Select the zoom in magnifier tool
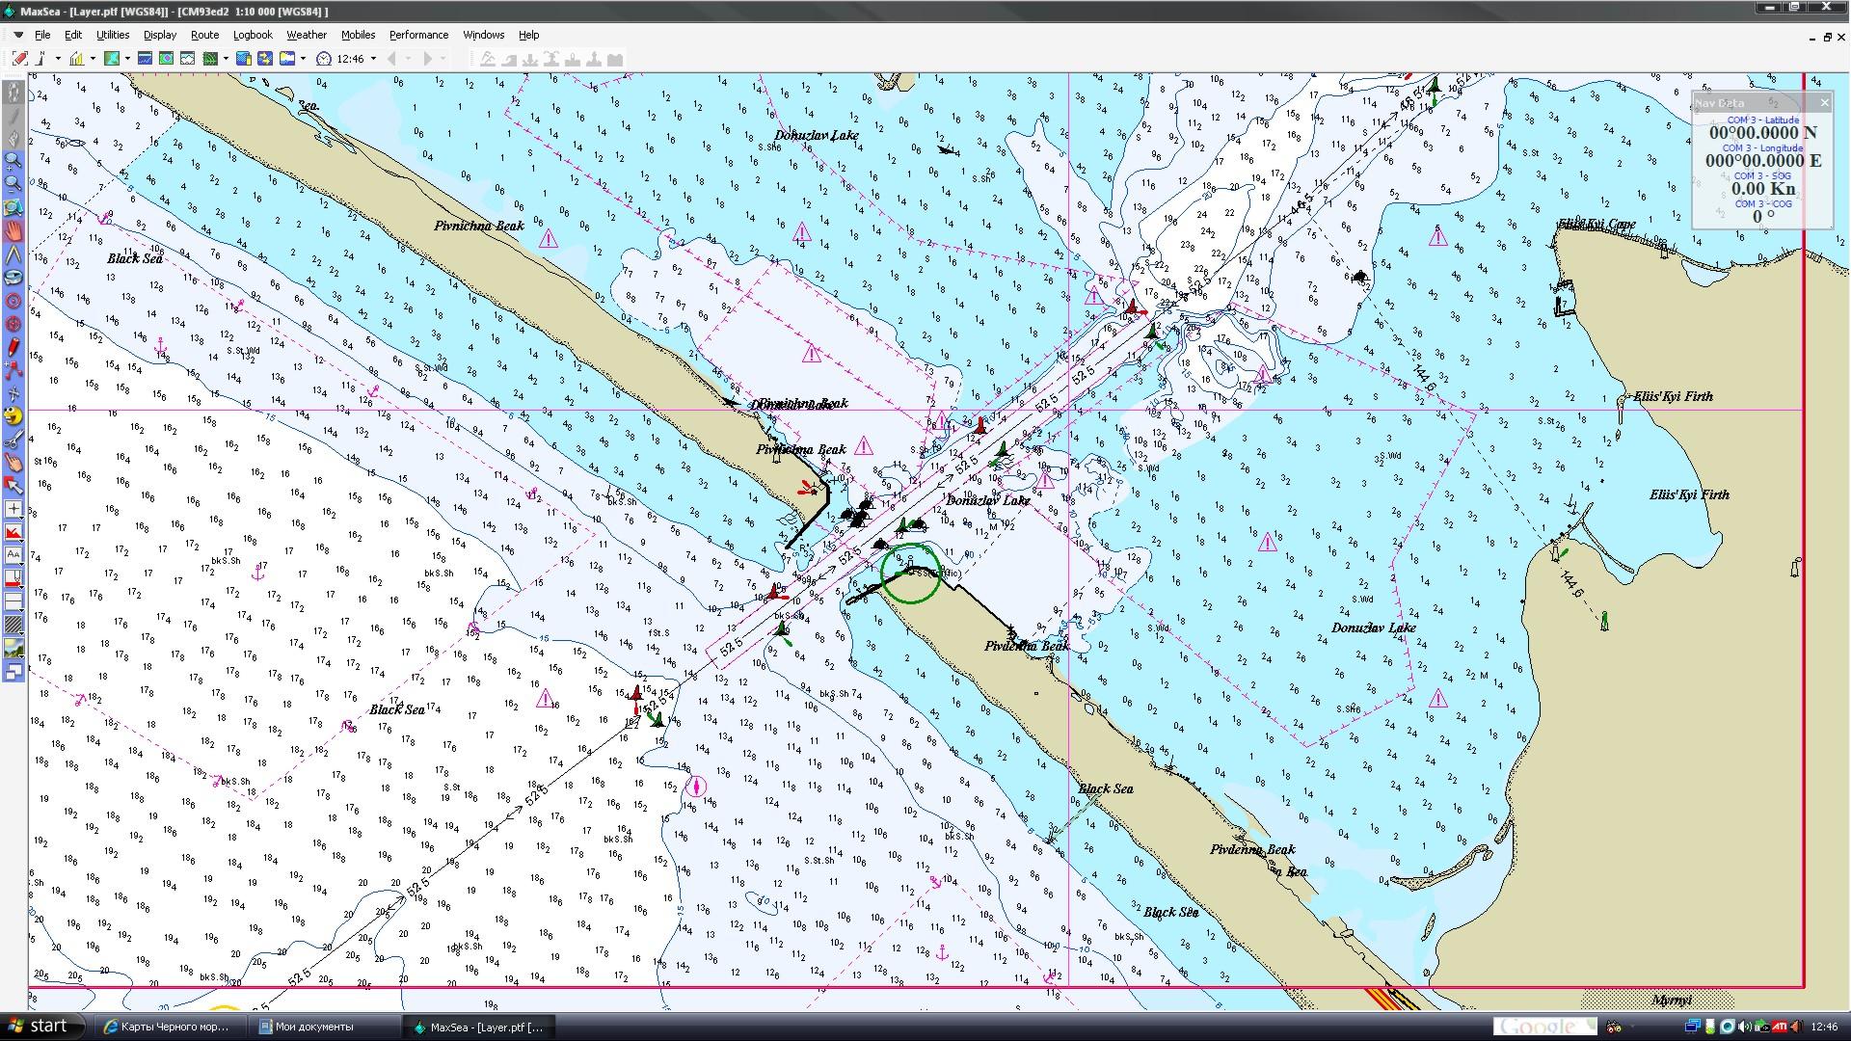The height and width of the screenshot is (1041, 1851). point(13,160)
